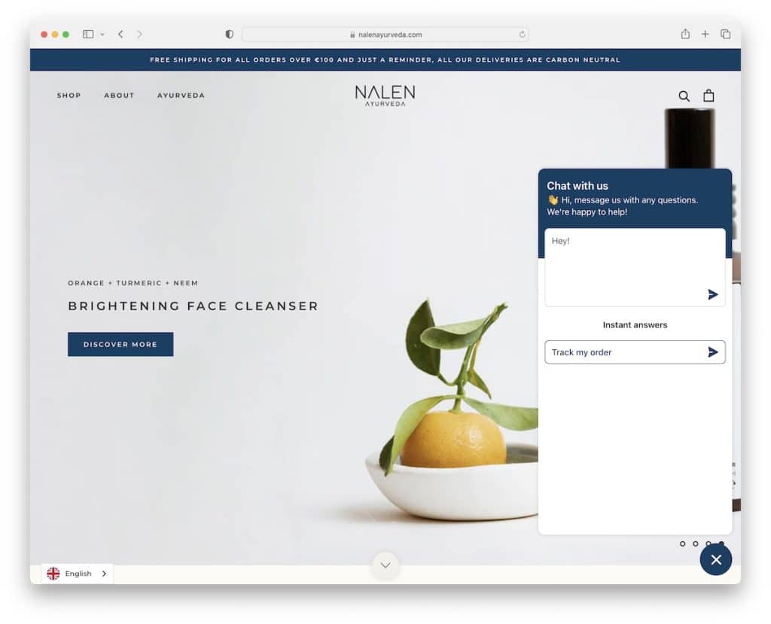Minimize the Safari window
The width and height of the screenshot is (771, 624).
click(55, 35)
